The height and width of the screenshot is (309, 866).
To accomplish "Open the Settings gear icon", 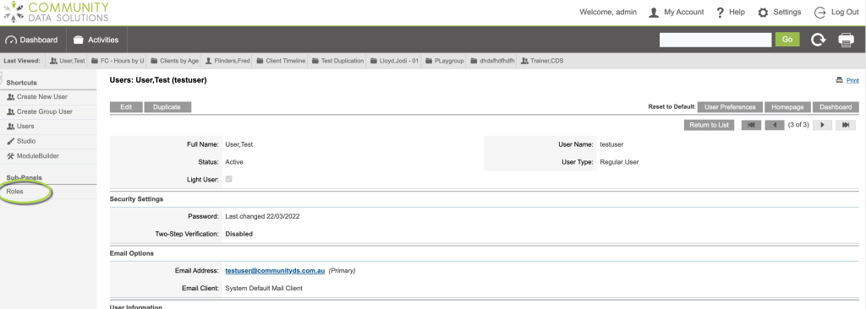I will point(763,12).
